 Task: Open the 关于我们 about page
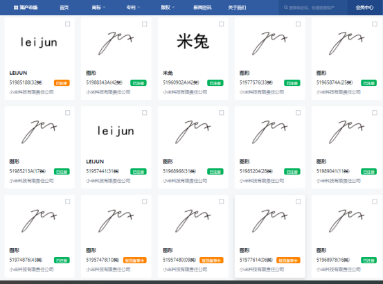tap(237, 8)
